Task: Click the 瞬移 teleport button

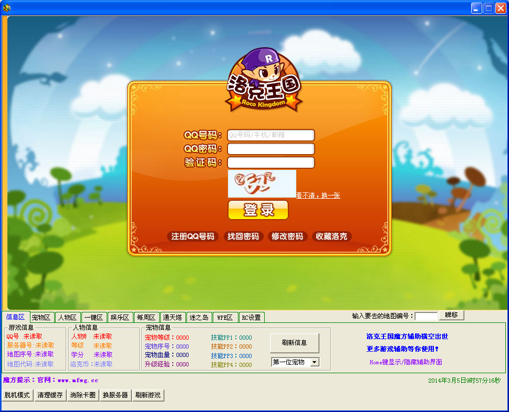Action: point(452,315)
